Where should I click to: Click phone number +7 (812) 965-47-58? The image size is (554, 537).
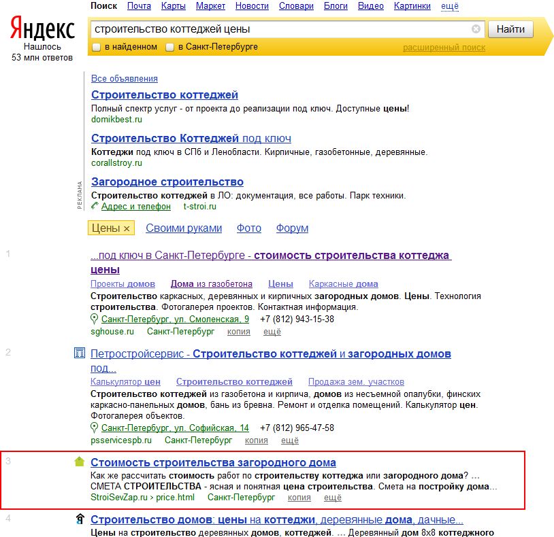297,428
